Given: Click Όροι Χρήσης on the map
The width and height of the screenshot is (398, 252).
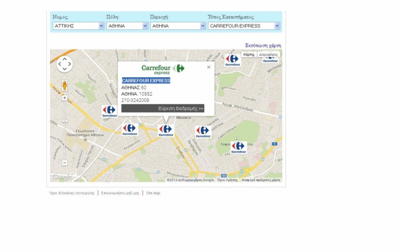Looking at the screenshot, I should [228, 180].
